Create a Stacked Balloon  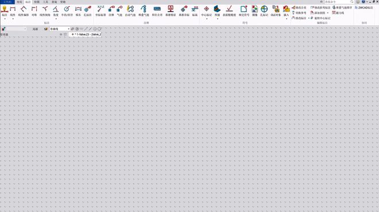click(144, 11)
